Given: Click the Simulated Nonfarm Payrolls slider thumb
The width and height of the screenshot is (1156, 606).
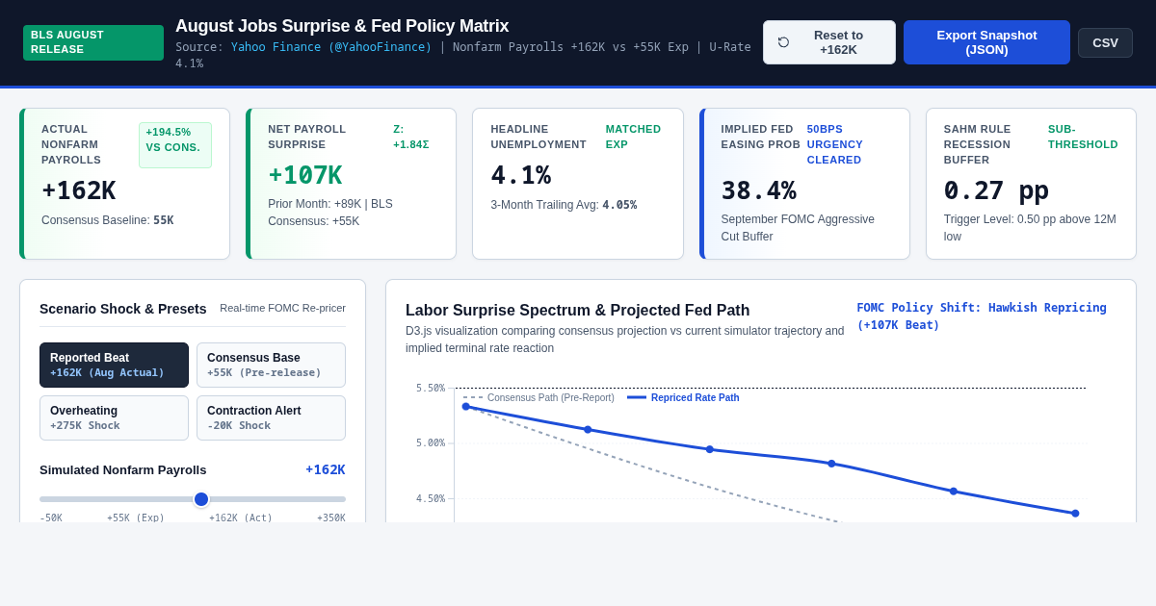Looking at the screenshot, I should coord(201,499).
